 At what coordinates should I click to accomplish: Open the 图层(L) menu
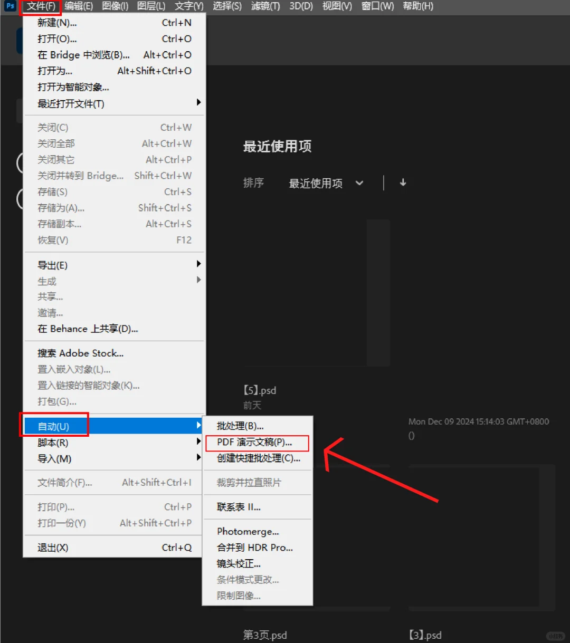pos(151,6)
